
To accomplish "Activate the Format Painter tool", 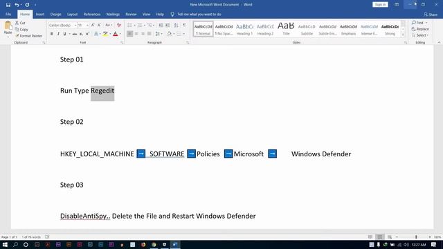I will coord(28,36).
